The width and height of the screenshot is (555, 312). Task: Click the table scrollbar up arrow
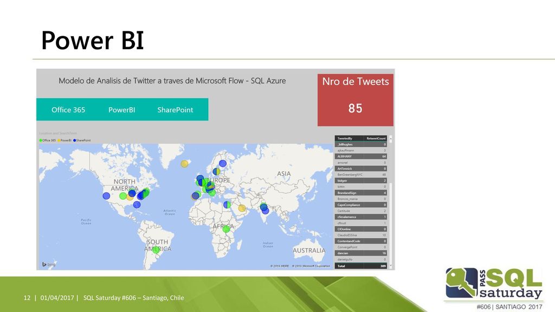391,138
